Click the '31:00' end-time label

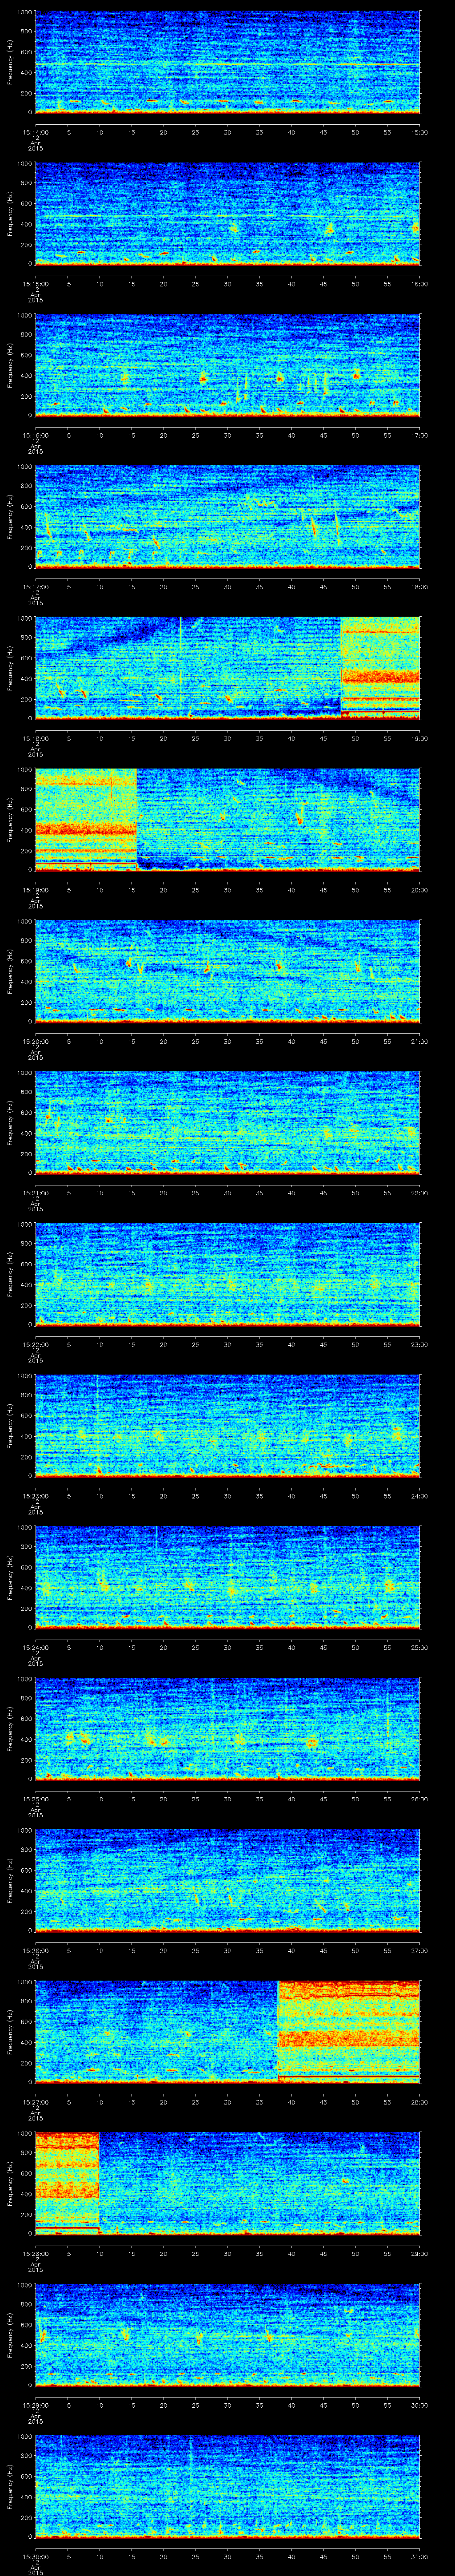pyautogui.click(x=420, y=2556)
